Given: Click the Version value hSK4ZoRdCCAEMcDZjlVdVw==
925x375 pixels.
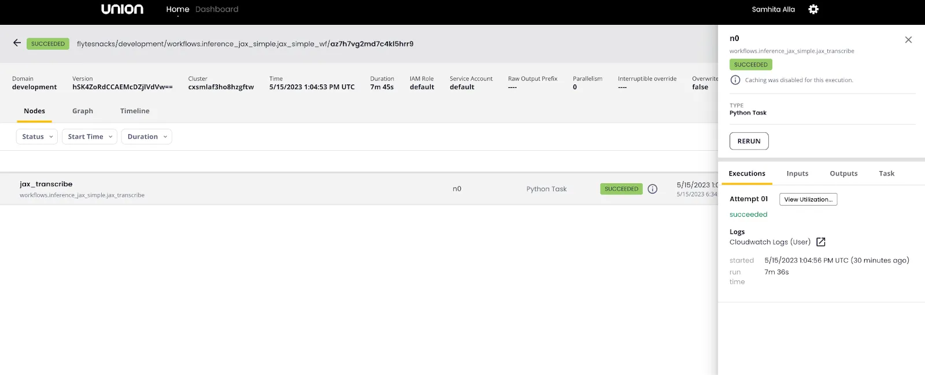Looking at the screenshot, I should coord(123,87).
